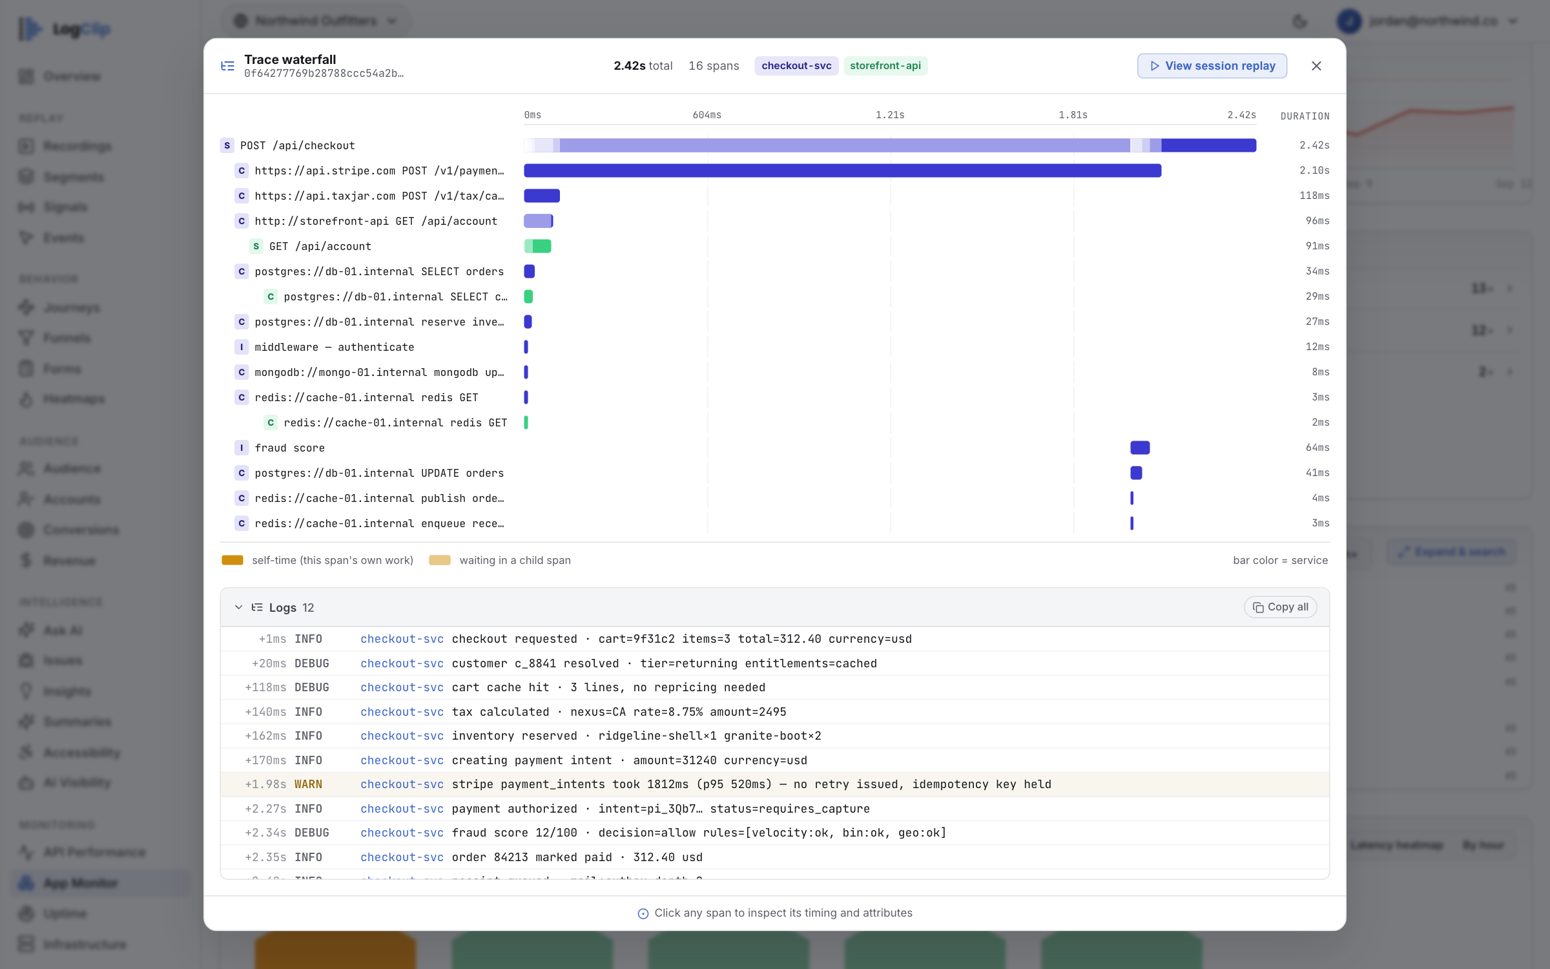
Task: Click client icon of mongodb mongo-01 span
Action: pyautogui.click(x=242, y=372)
